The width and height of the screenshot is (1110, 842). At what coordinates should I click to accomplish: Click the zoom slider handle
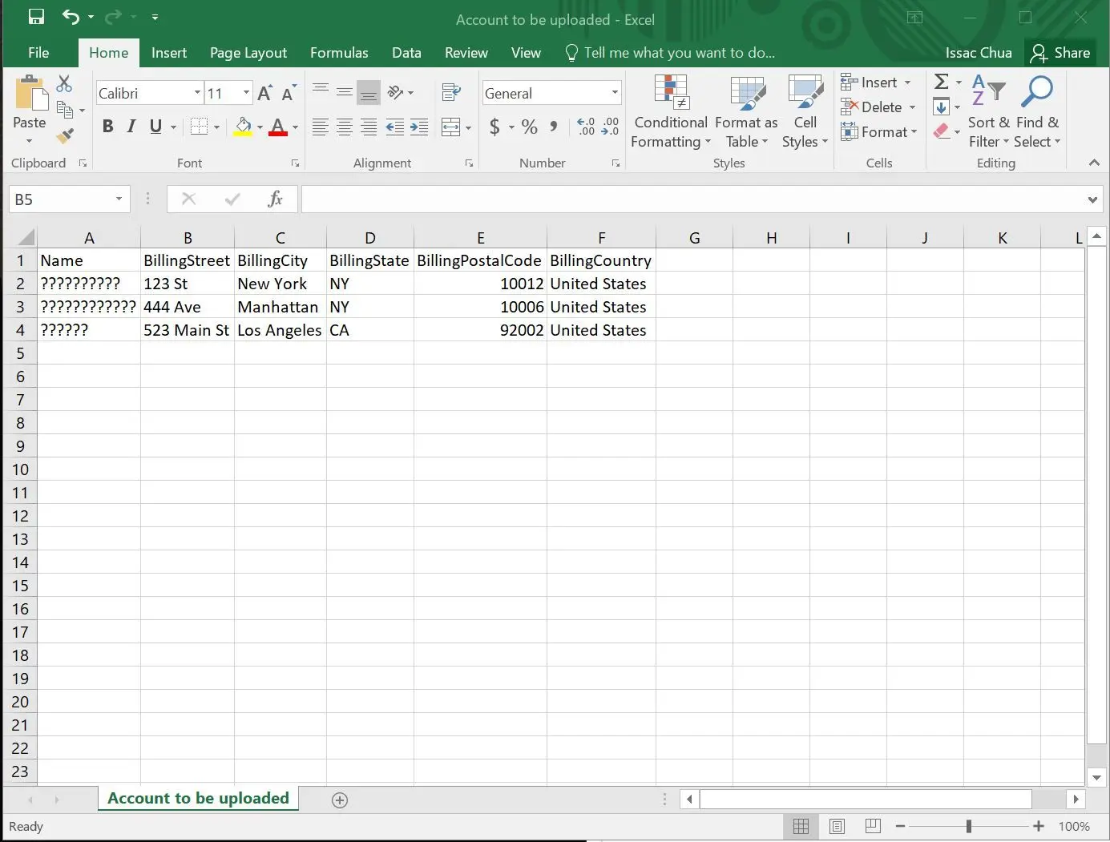[969, 826]
